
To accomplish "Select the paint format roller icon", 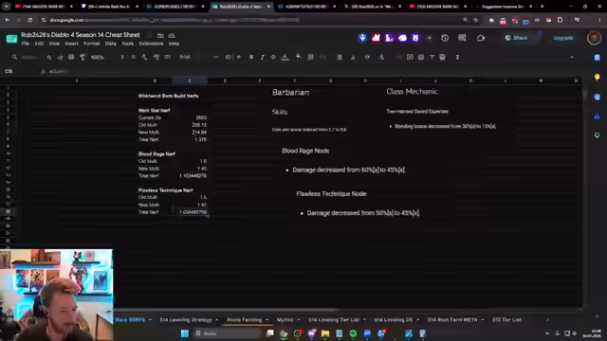I will (x=83, y=57).
